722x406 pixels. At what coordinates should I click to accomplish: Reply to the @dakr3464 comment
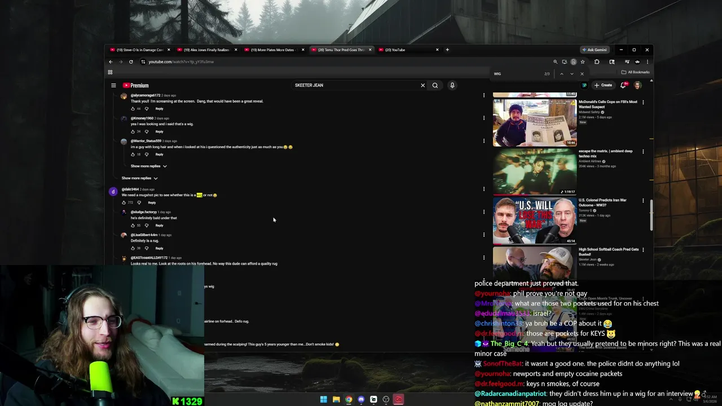click(152, 202)
